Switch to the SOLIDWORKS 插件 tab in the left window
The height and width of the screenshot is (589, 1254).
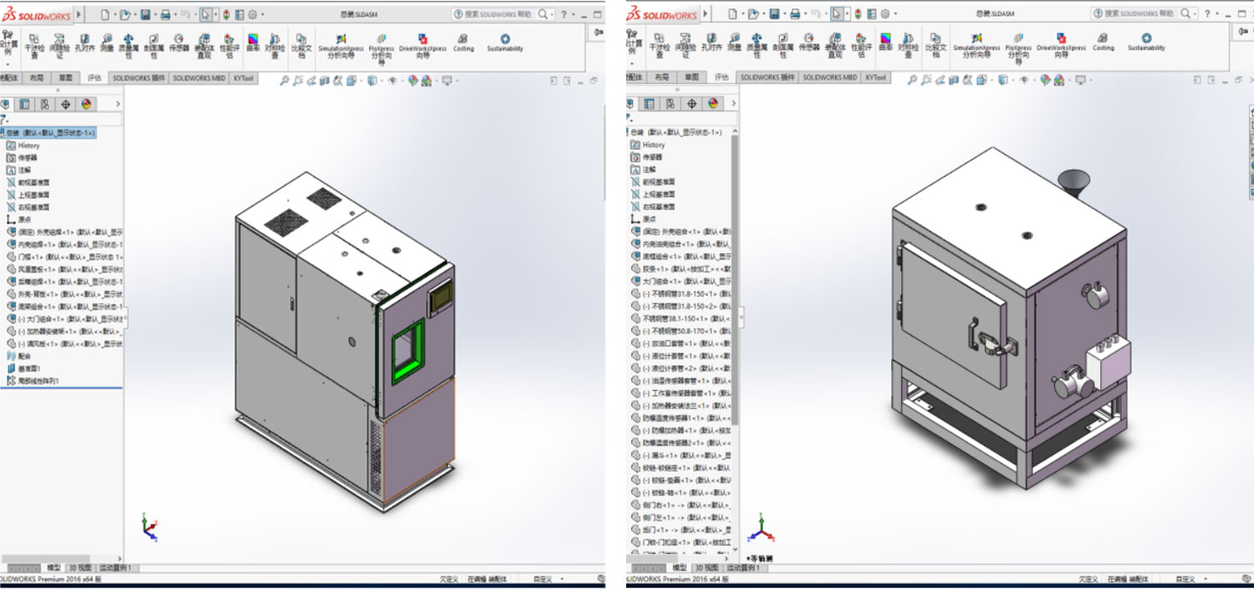139,78
